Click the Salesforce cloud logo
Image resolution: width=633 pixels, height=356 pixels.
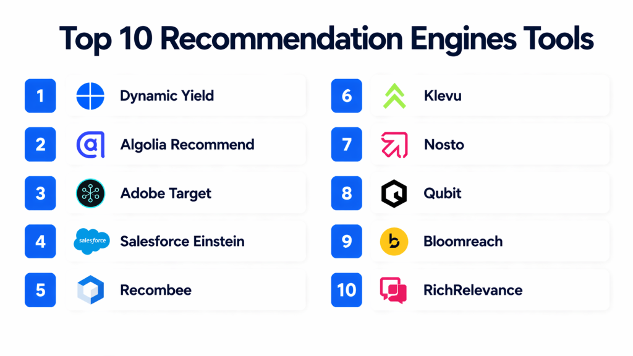pyautogui.click(x=91, y=241)
